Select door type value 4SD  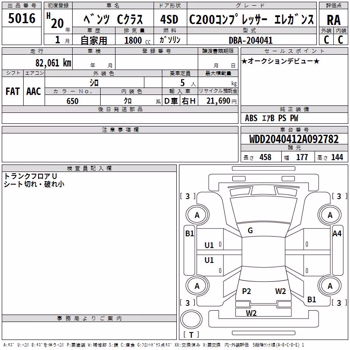pos(169,19)
